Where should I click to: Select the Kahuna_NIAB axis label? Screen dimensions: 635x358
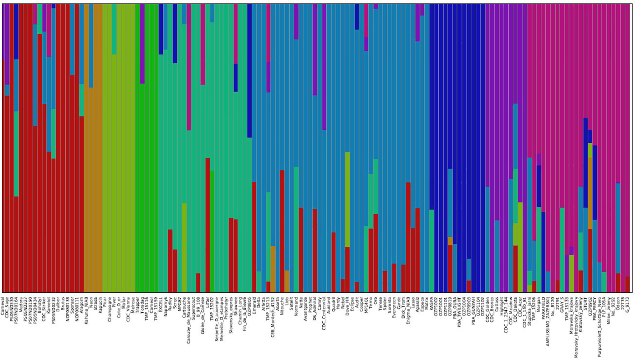pos(86,310)
